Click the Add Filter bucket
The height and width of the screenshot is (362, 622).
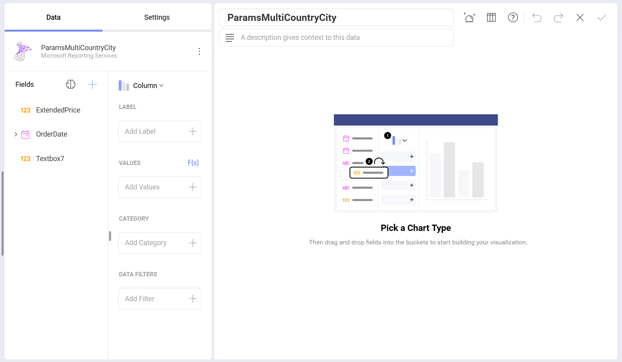(x=160, y=299)
